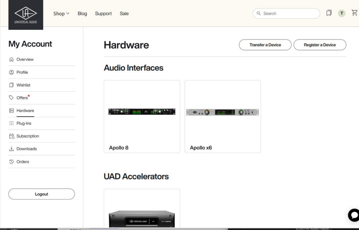Click the Profile person icon in sidebar
This screenshot has width=359, height=230.
click(x=12, y=72)
